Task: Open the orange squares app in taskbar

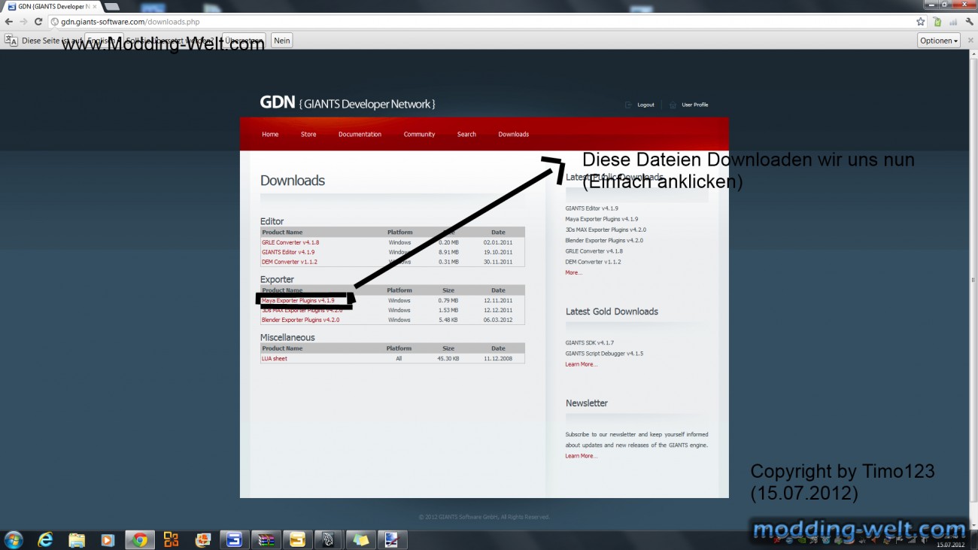Action: (x=172, y=539)
